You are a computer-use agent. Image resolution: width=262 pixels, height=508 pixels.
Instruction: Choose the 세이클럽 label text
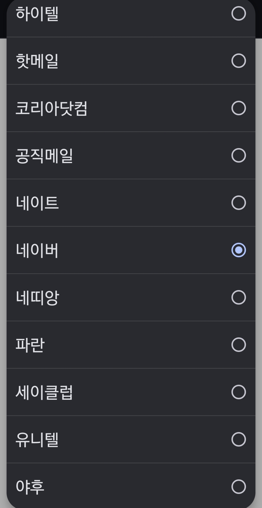[44, 392]
